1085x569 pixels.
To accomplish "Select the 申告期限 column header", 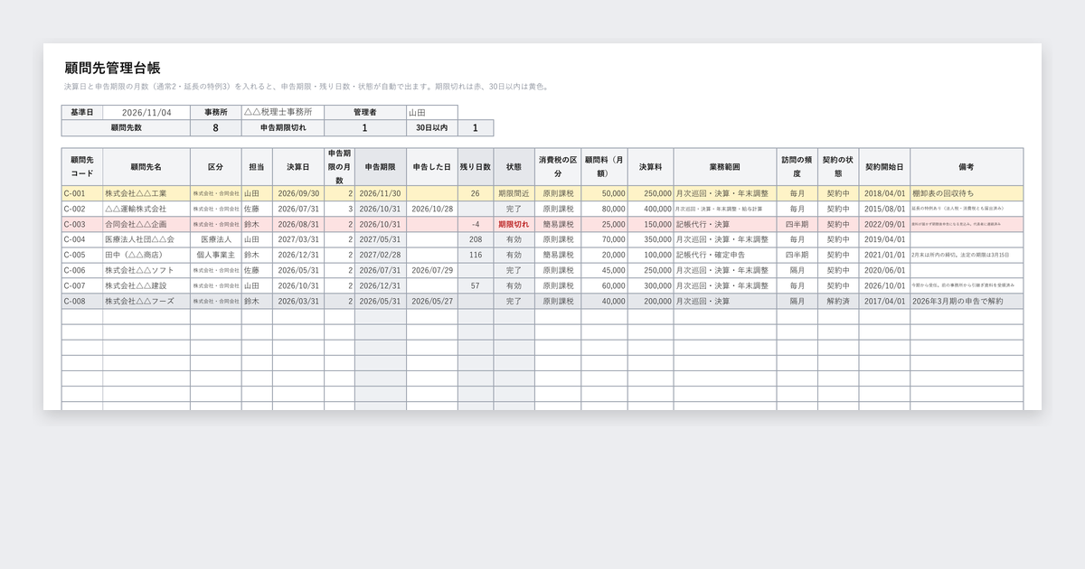I will 380,167.
